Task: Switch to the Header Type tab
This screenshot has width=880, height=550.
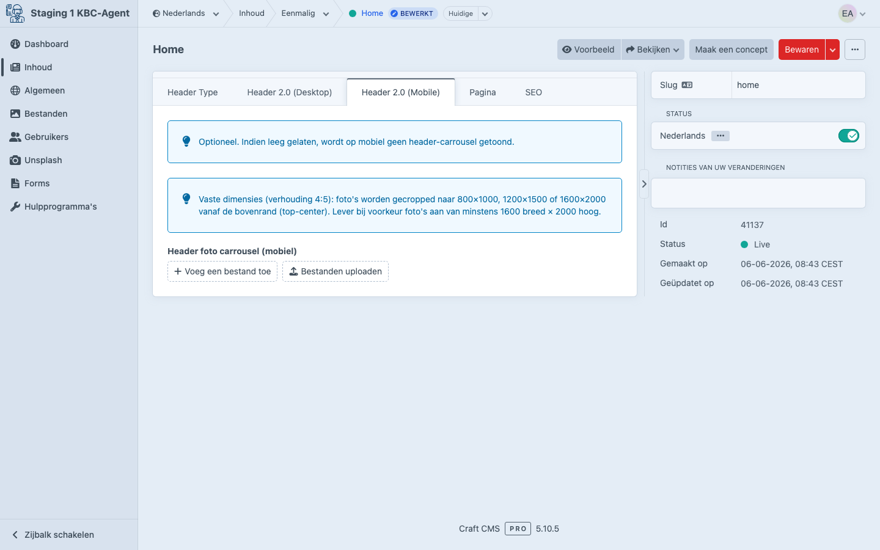Action: [193, 92]
